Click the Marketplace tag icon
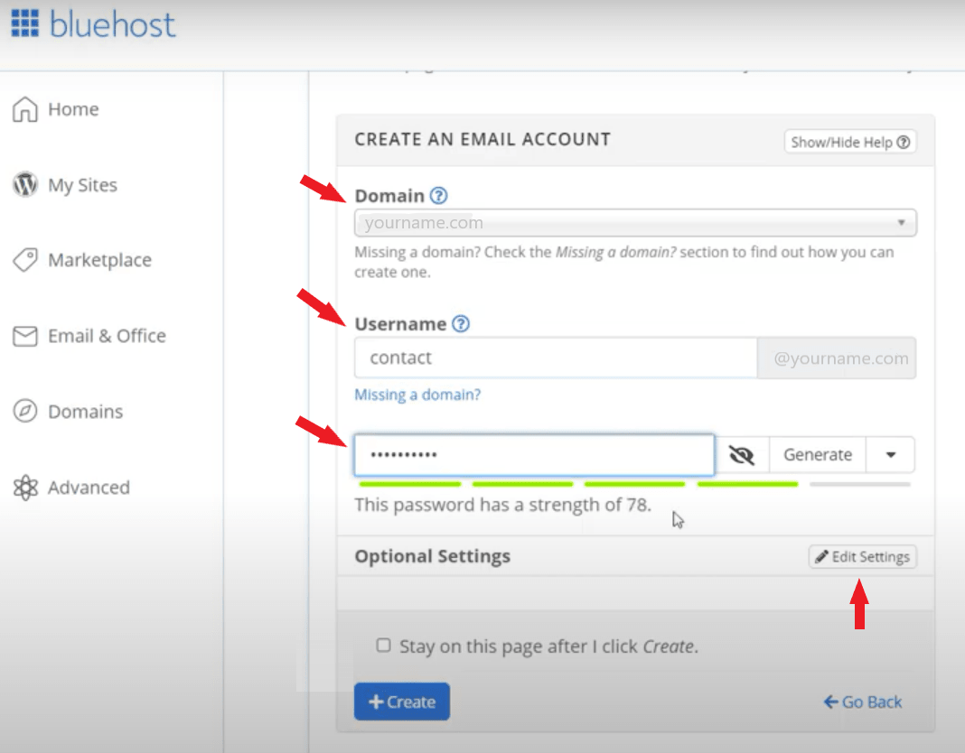965x753 pixels. pos(25,260)
